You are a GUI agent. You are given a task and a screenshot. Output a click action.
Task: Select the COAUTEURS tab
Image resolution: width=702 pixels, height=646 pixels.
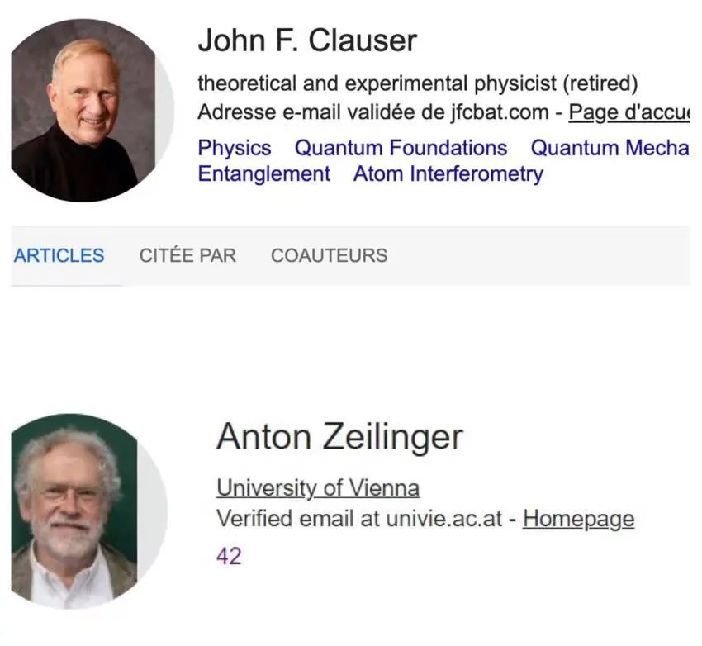click(329, 255)
